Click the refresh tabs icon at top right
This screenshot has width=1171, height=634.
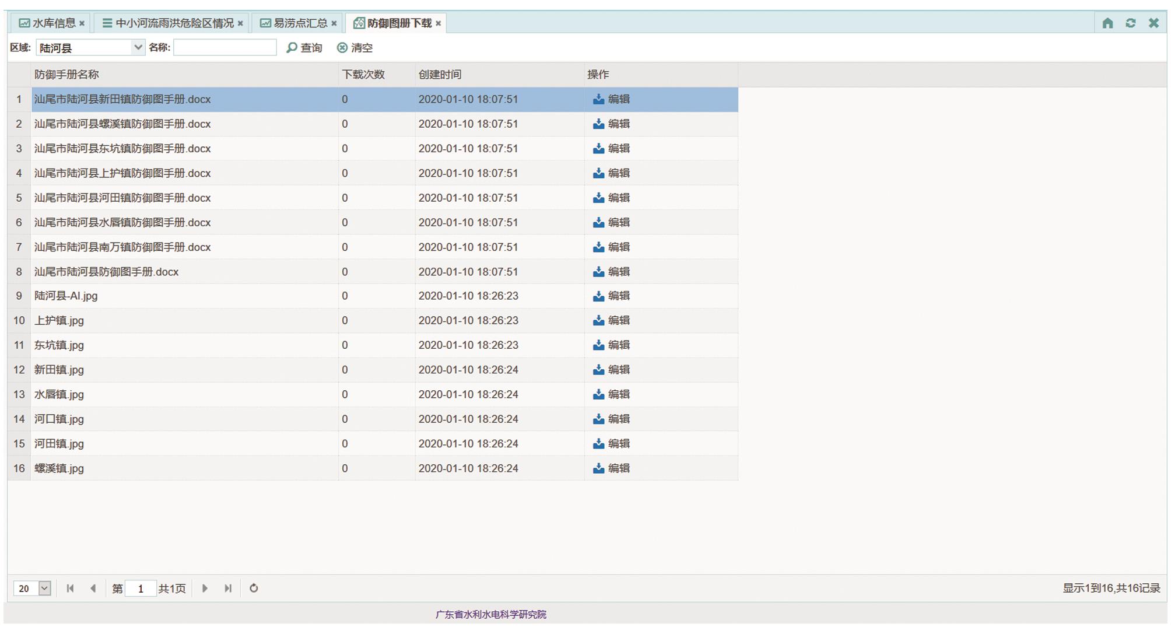pyautogui.click(x=1130, y=23)
